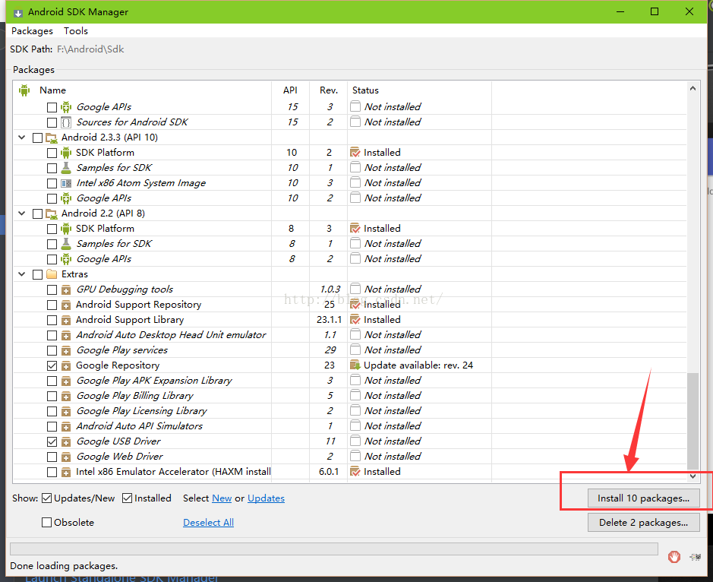This screenshot has width=713, height=582.
Task: Click the log window icon in the bottom-right corner
Action: tap(696, 557)
